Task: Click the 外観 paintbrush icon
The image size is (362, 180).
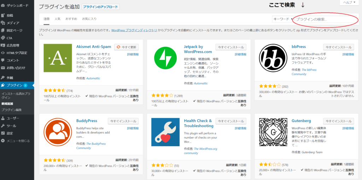Action: click(x=3, y=78)
